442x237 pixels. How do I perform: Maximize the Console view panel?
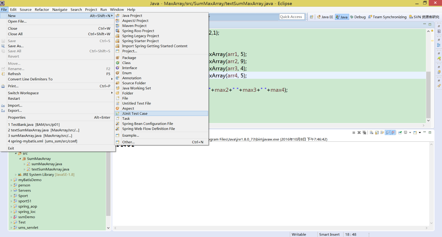click(x=430, y=132)
